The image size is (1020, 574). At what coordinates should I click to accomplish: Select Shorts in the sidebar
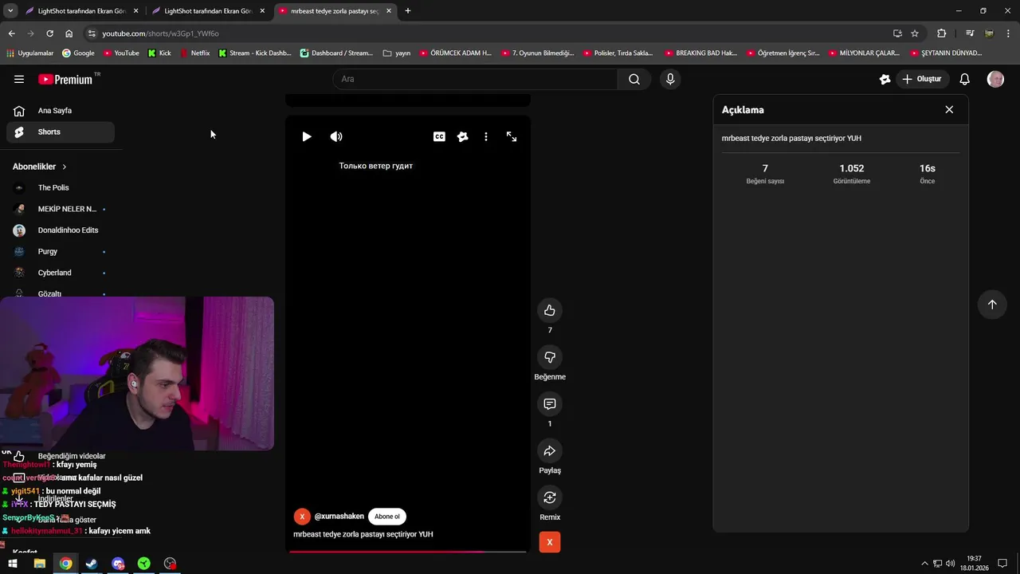coord(61,132)
